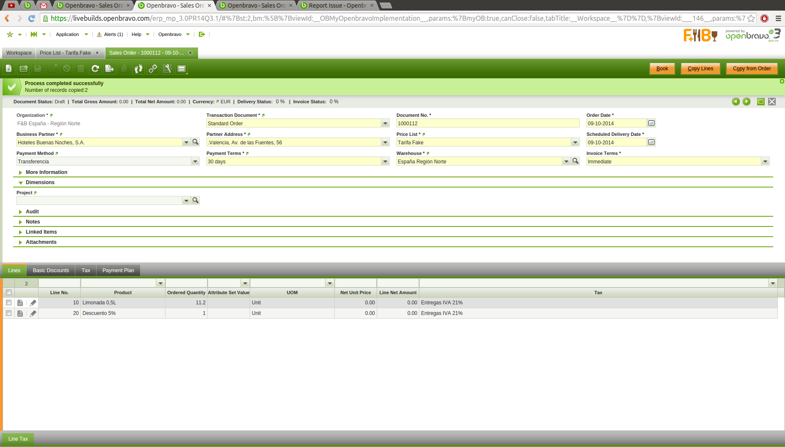
Task: Open the Invoice Terms dropdown
Action: (765, 162)
